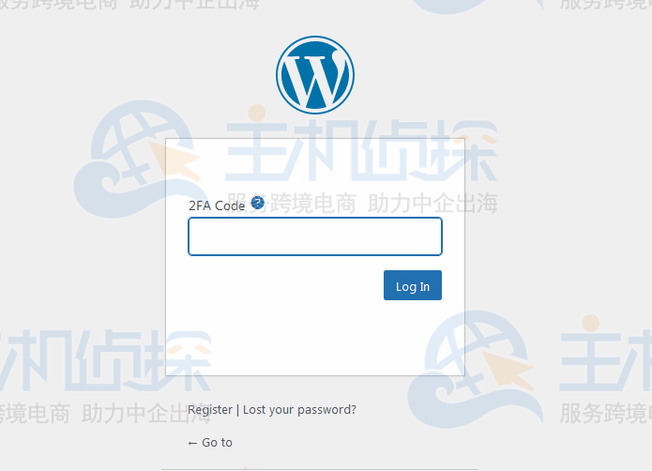Image resolution: width=652 pixels, height=471 pixels.
Task: Select the blue W emblem at top
Action: [x=315, y=75]
